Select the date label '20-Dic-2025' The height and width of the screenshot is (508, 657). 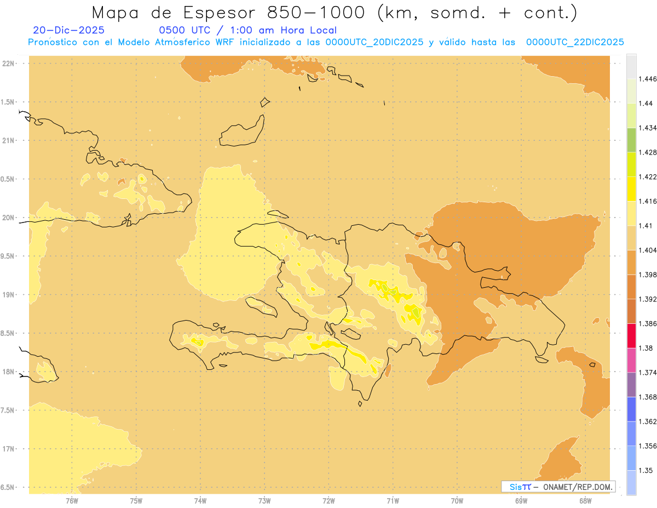point(69,30)
